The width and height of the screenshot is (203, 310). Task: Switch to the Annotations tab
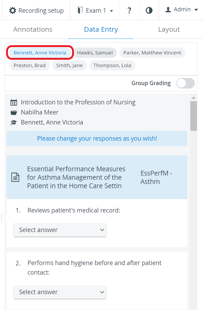click(x=33, y=29)
